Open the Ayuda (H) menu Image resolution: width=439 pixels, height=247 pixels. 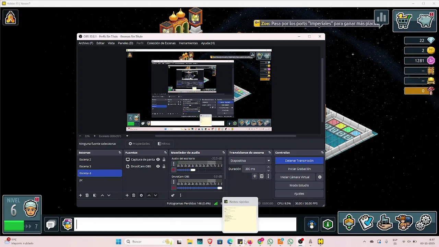click(208, 43)
